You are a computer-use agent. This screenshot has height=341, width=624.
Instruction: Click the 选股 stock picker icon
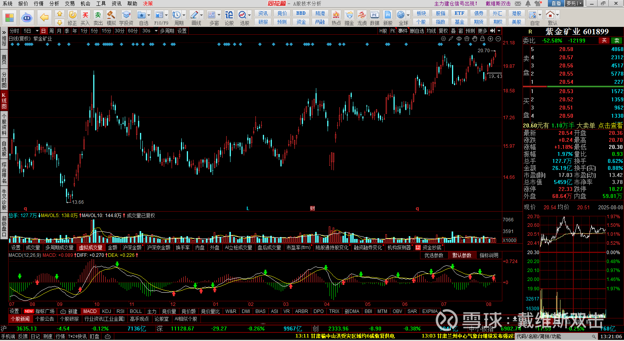click(x=242, y=15)
